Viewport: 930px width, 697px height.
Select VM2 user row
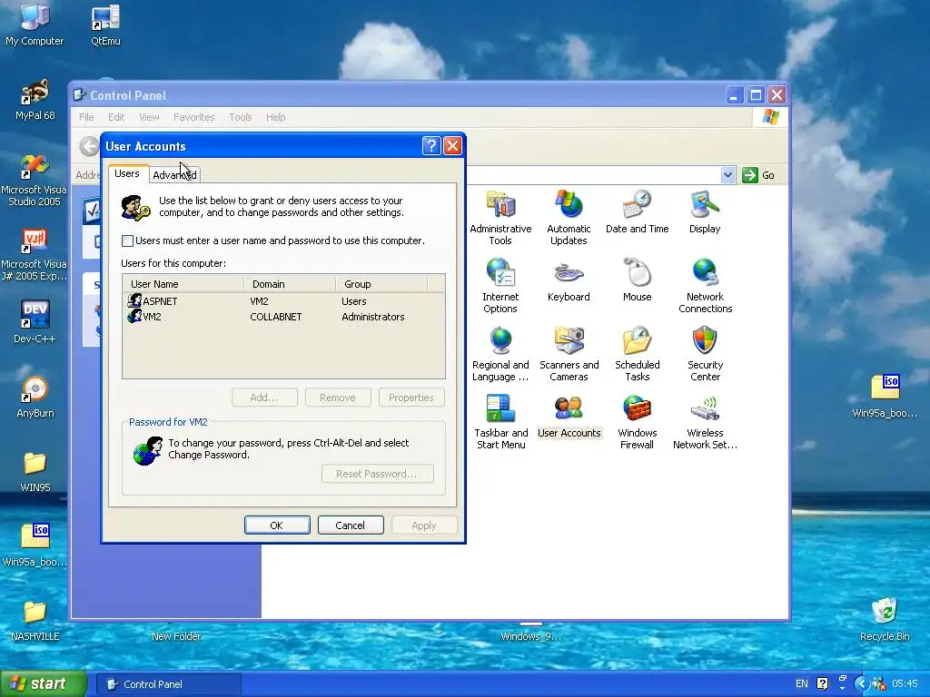[283, 317]
